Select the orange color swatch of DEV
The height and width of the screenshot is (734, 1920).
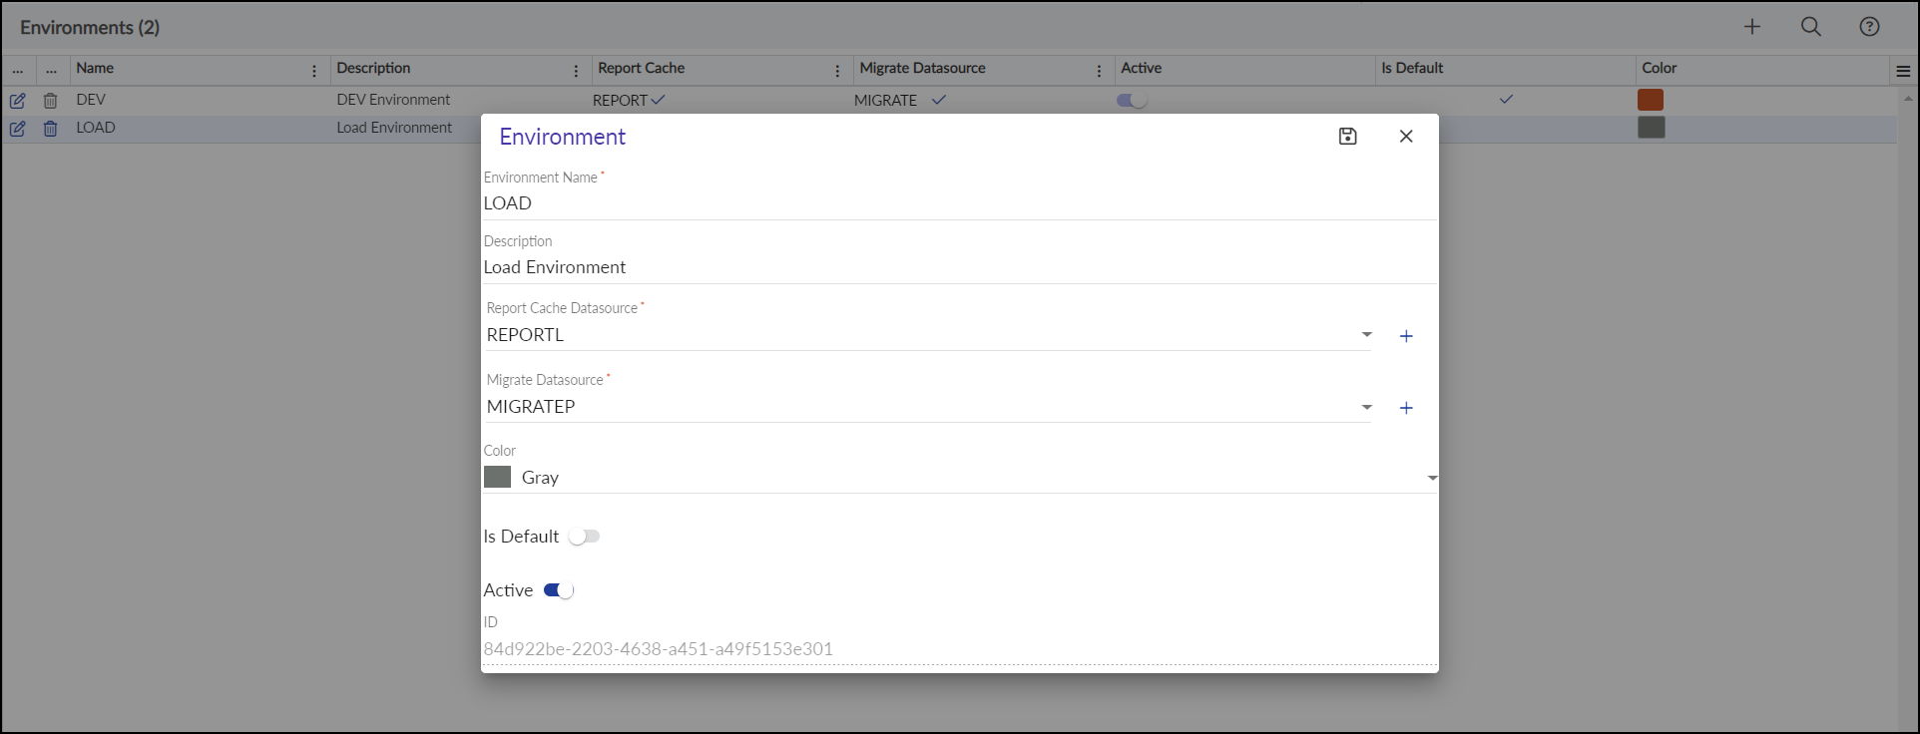(1651, 100)
